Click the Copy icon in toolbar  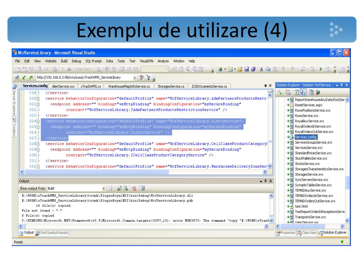(268, 69)
